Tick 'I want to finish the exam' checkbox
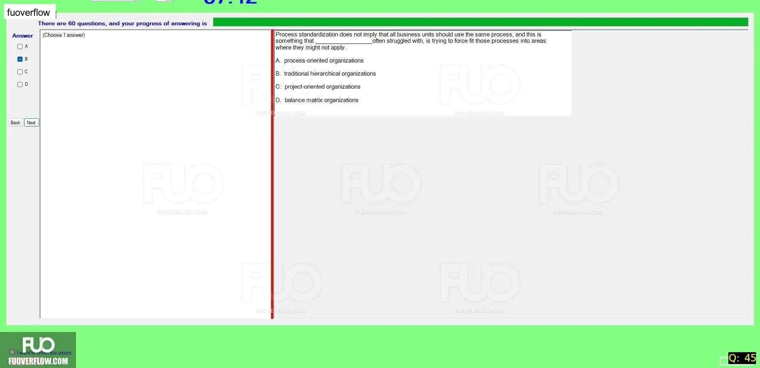 pyautogui.click(x=12, y=352)
